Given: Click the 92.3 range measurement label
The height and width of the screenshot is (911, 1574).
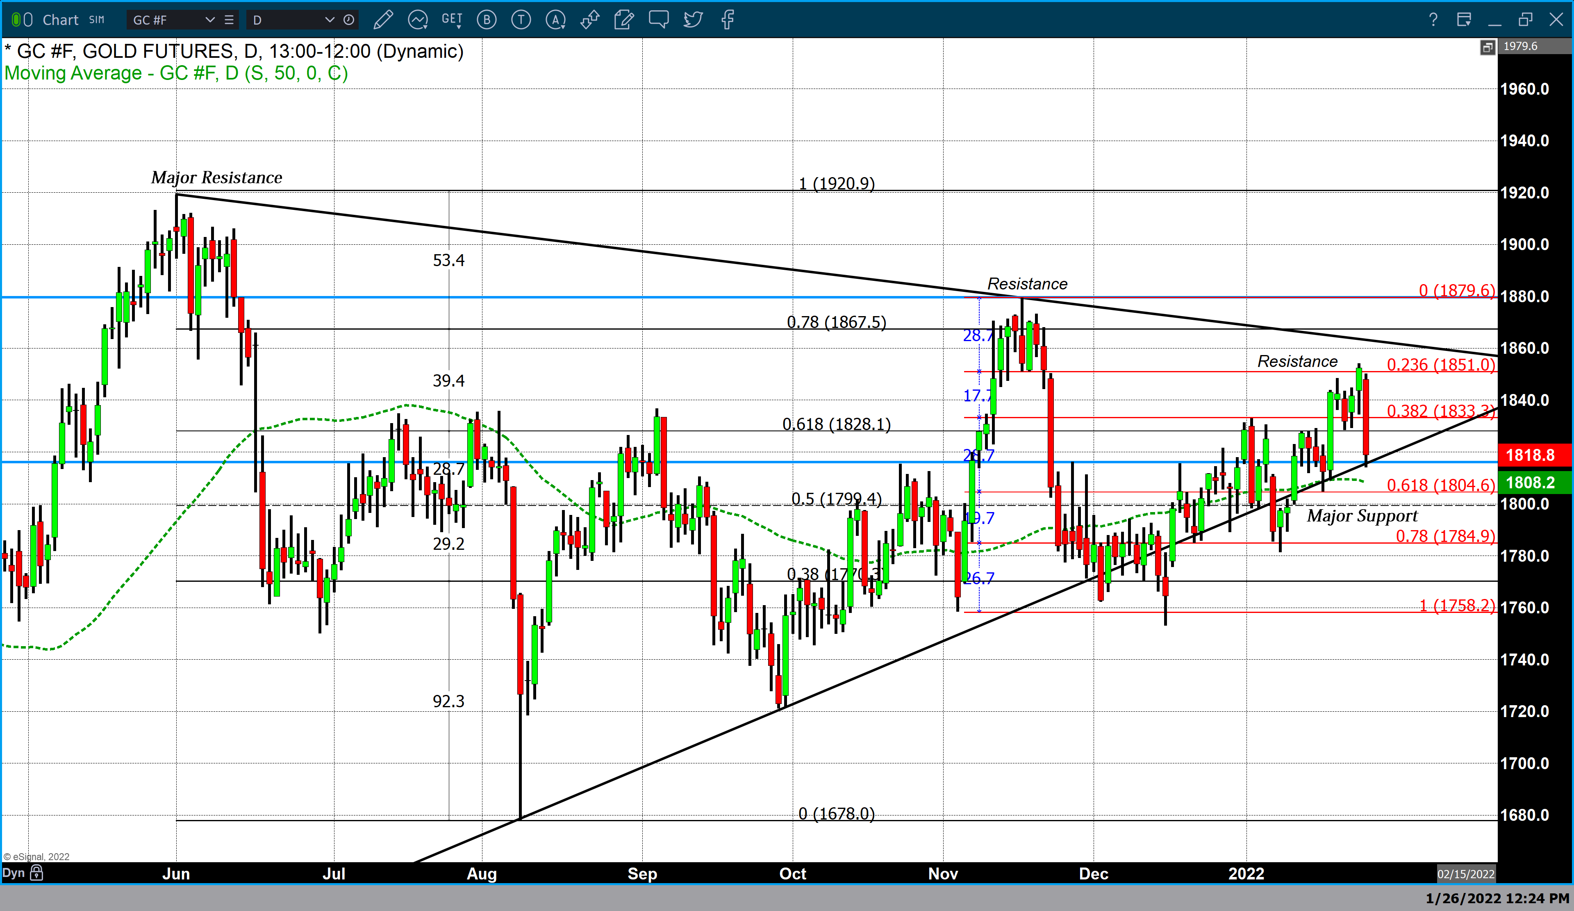Looking at the screenshot, I should (448, 701).
